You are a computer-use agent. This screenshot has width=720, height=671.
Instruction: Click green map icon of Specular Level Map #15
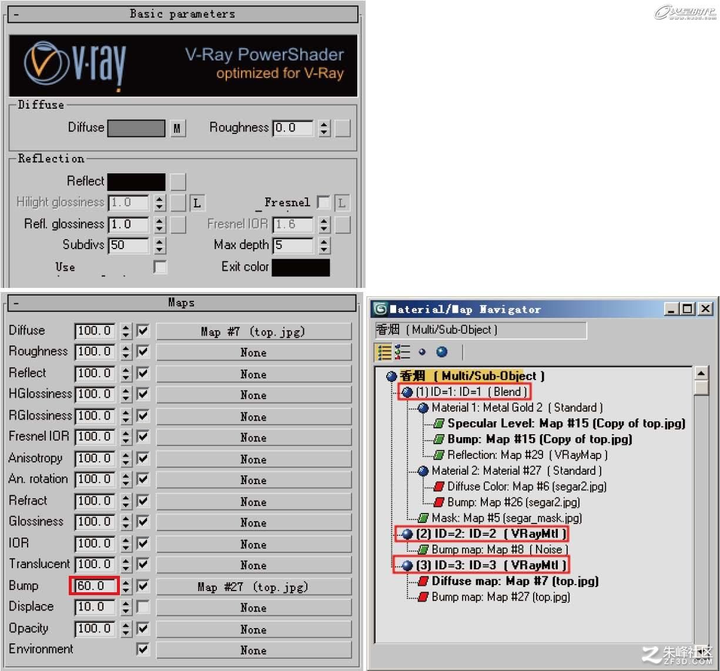point(438,424)
